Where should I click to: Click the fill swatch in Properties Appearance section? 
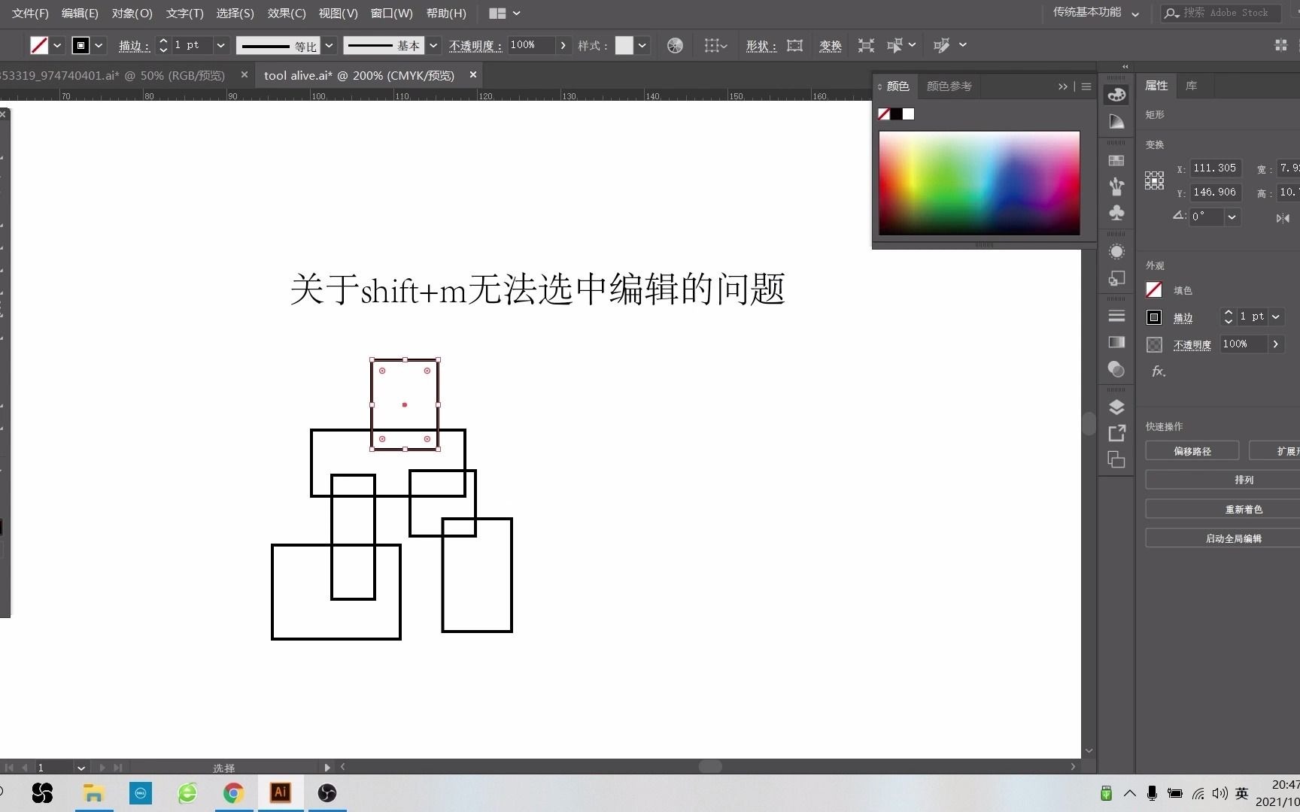pos(1154,290)
